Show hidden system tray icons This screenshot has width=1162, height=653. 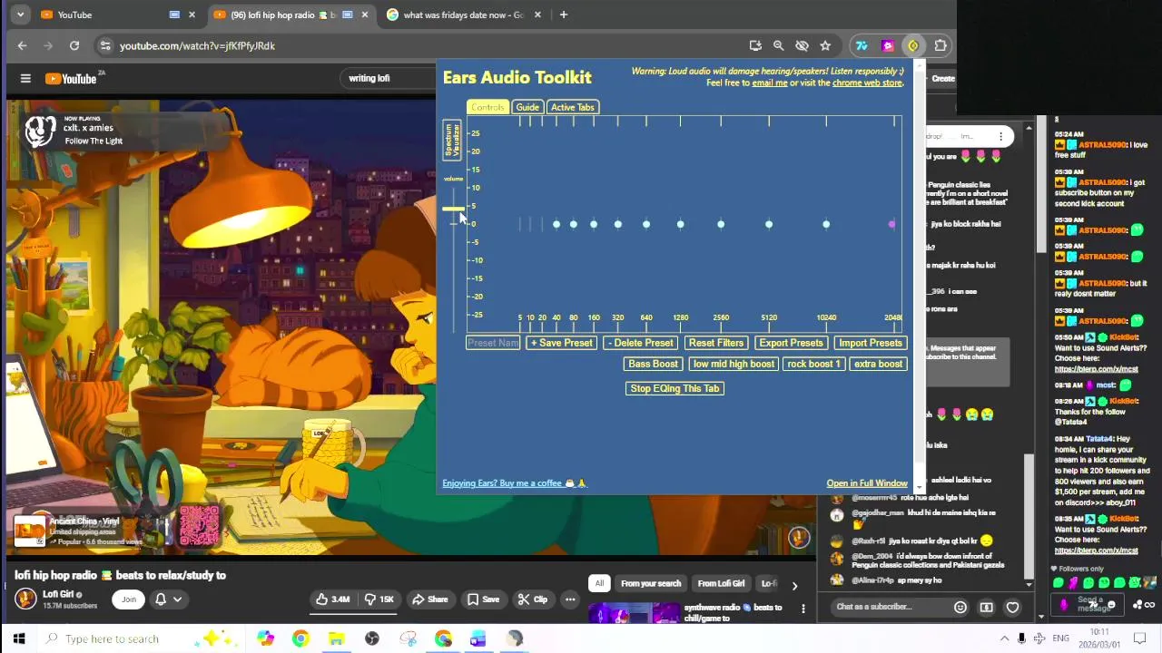[x=1004, y=638]
